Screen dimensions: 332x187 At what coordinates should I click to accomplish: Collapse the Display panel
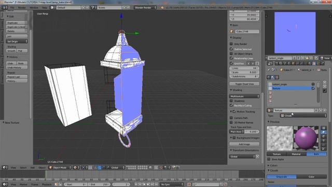236,38
